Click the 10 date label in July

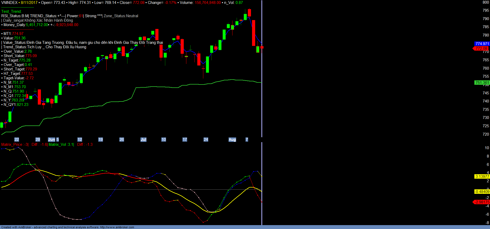(x=164, y=140)
